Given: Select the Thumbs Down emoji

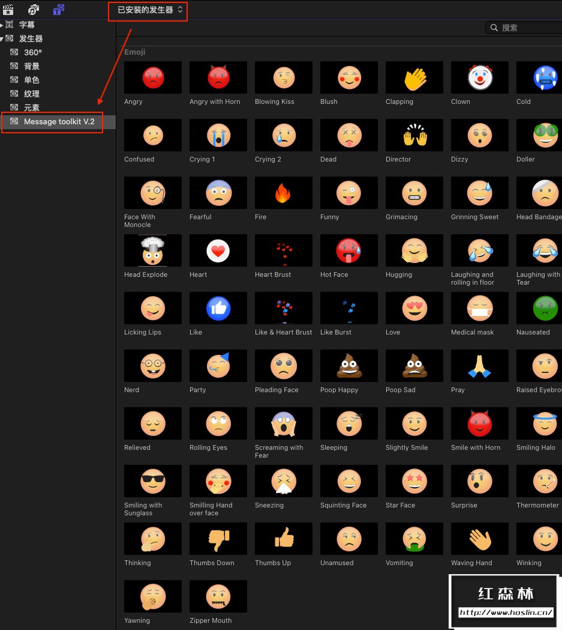Looking at the screenshot, I should [x=218, y=539].
